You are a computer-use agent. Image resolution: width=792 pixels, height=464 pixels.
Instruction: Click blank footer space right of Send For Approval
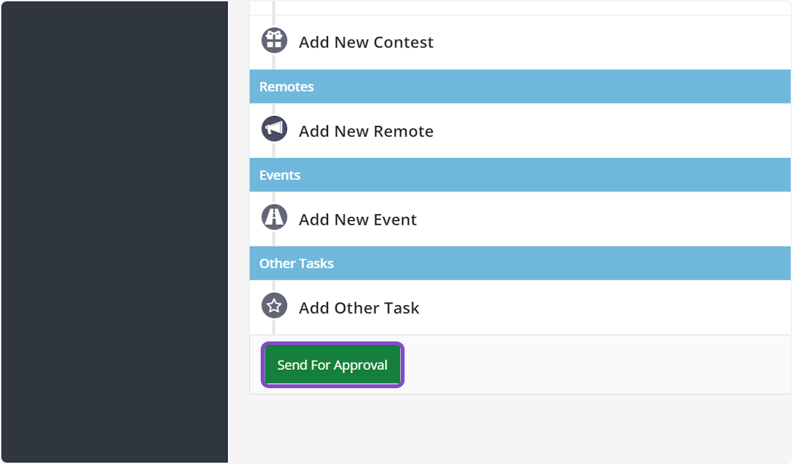tap(594, 364)
